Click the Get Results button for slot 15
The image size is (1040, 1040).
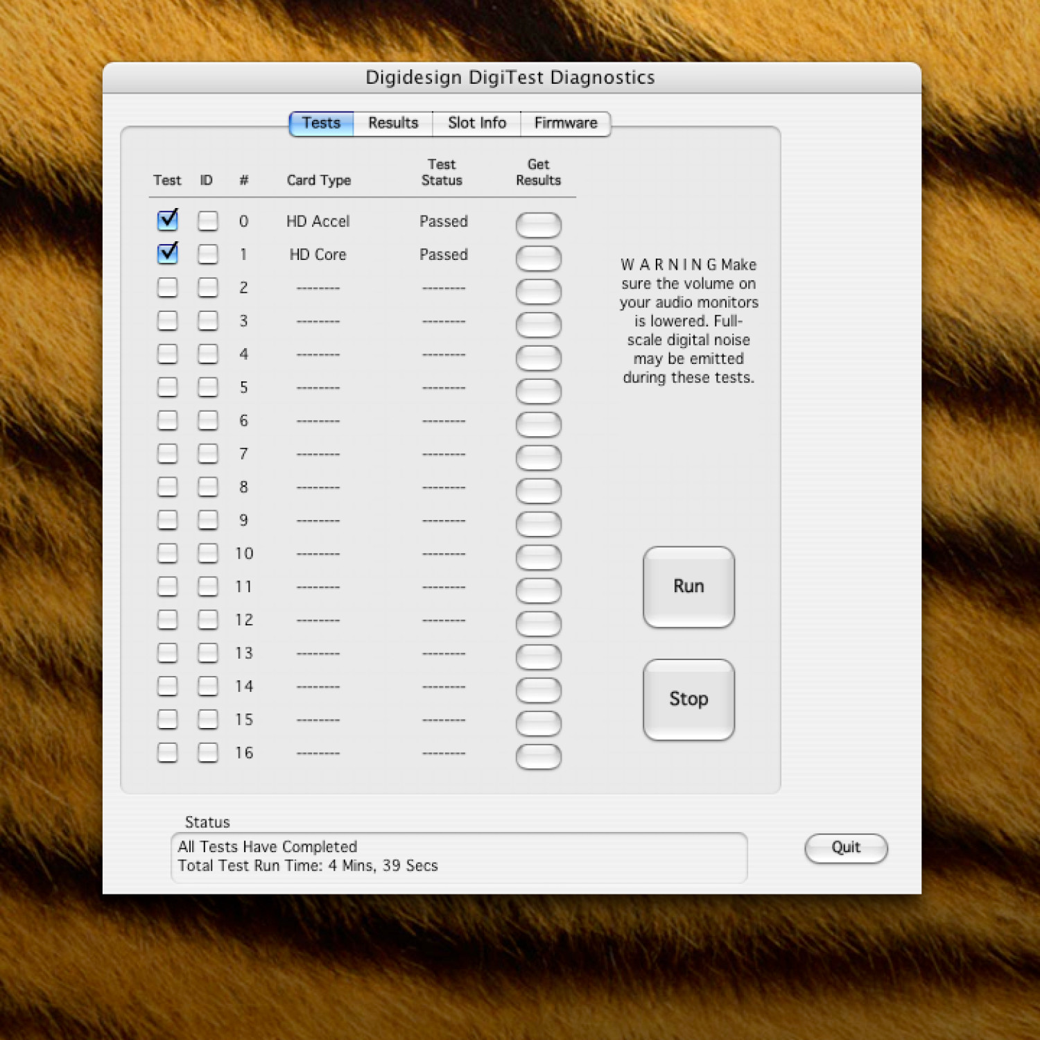(x=539, y=724)
